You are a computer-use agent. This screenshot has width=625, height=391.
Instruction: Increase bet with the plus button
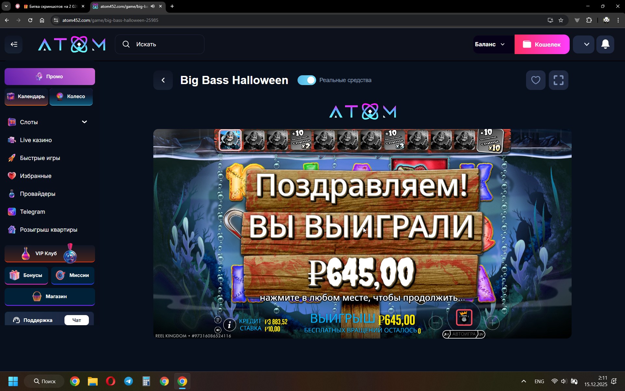click(493, 323)
